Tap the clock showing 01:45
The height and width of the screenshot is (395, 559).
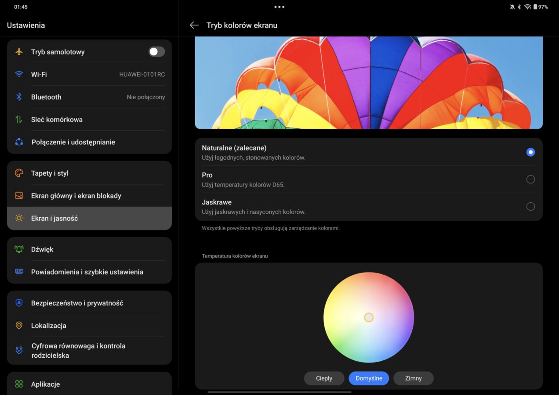(21, 7)
